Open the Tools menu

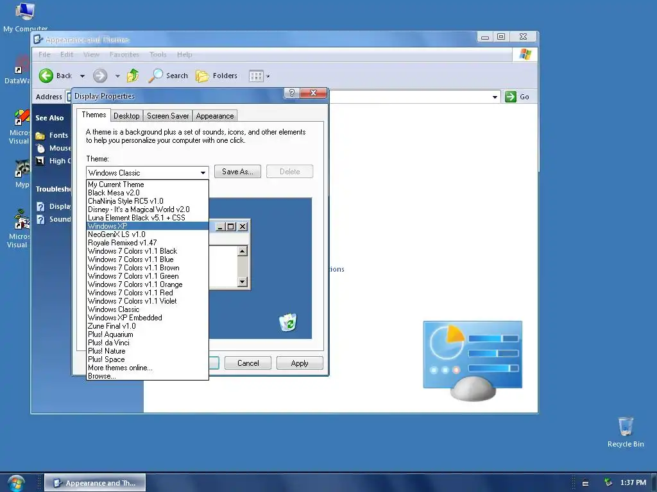point(158,54)
